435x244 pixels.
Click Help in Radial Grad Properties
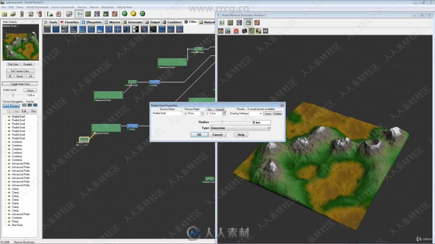241,135
